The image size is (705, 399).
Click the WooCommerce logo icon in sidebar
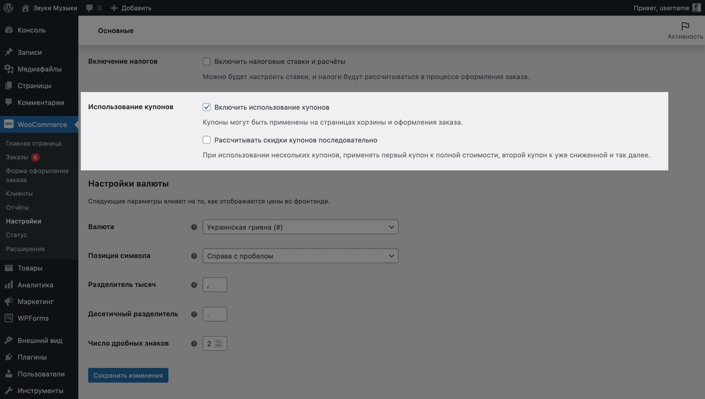[9, 124]
